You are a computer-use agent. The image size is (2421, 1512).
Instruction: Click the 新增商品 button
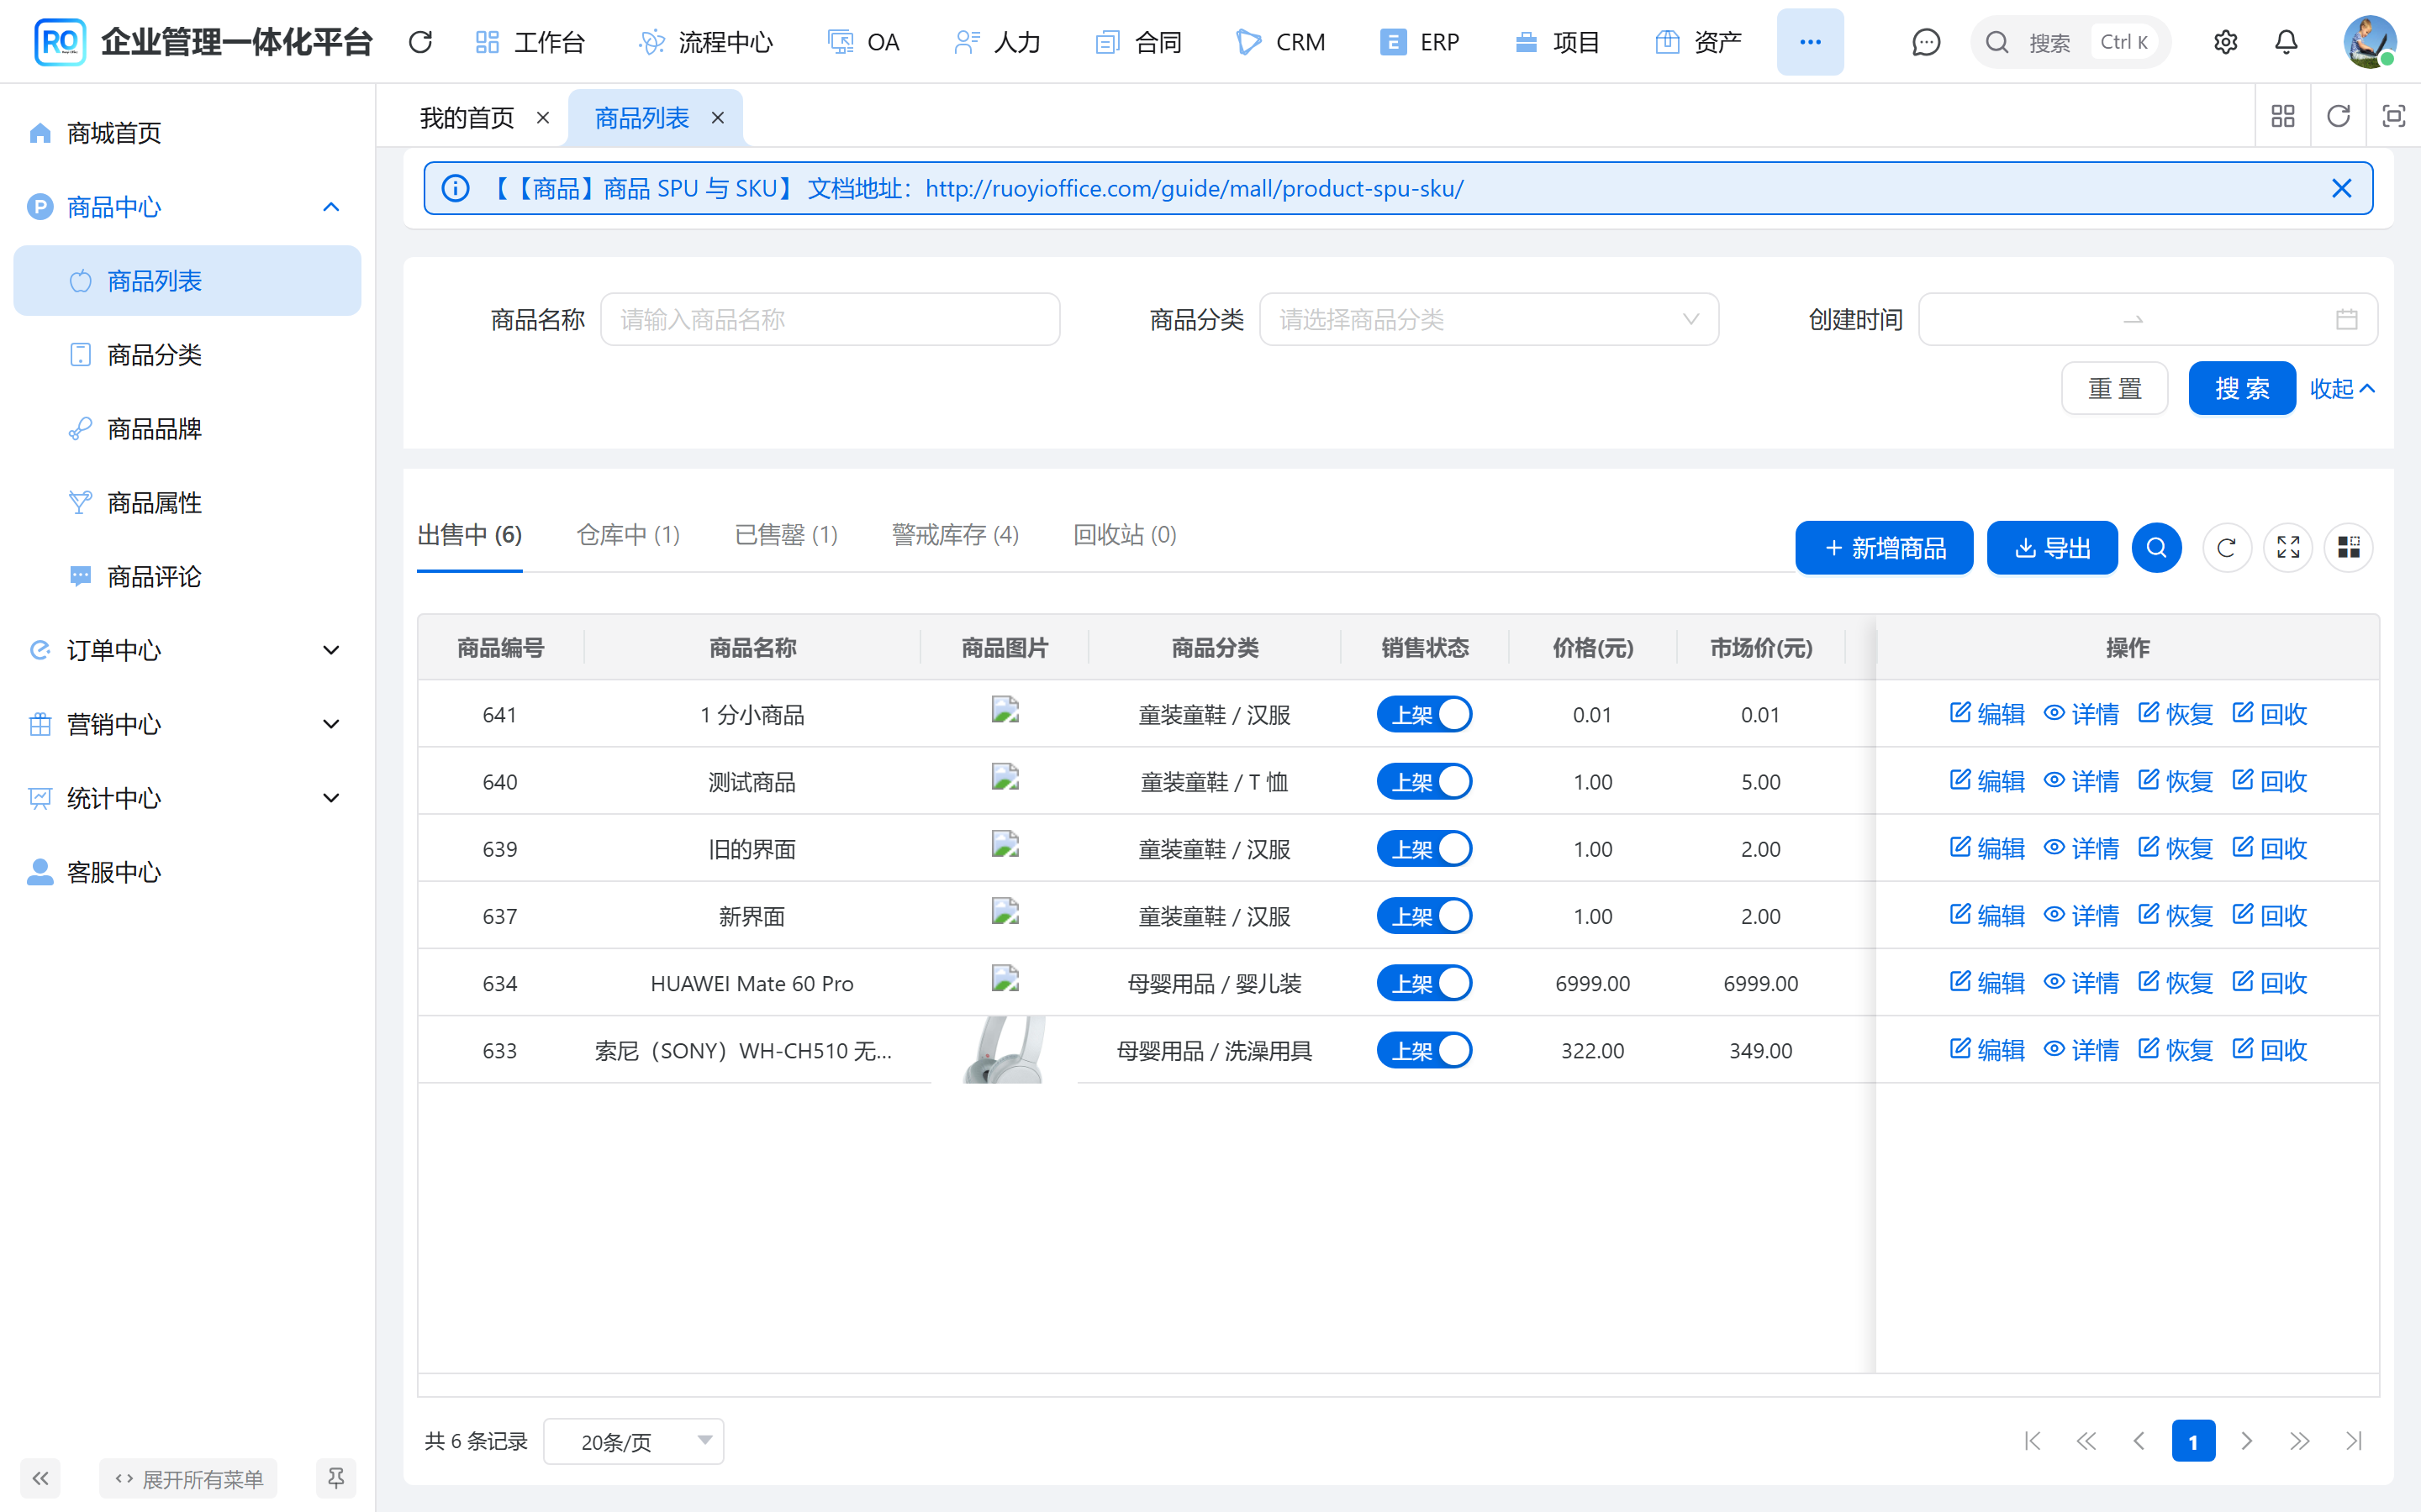coord(1884,548)
